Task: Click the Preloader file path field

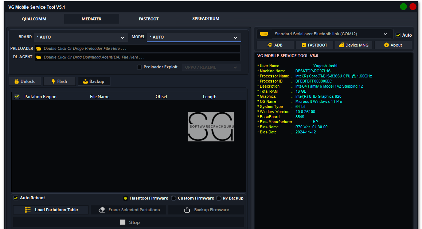Action: [x=137, y=49]
